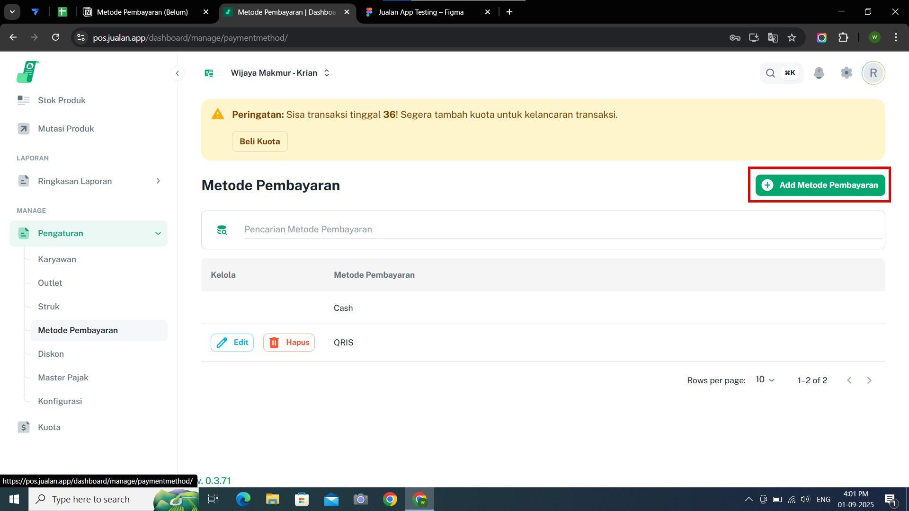Open the user avatar R
The width and height of the screenshot is (909, 511).
[873, 73]
